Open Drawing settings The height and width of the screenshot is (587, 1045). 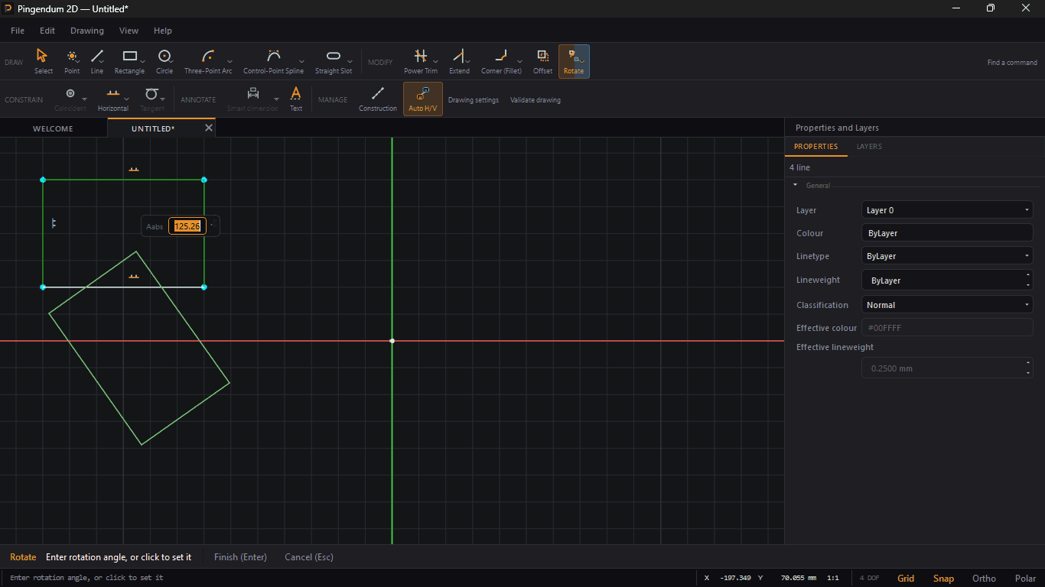[x=474, y=100]
